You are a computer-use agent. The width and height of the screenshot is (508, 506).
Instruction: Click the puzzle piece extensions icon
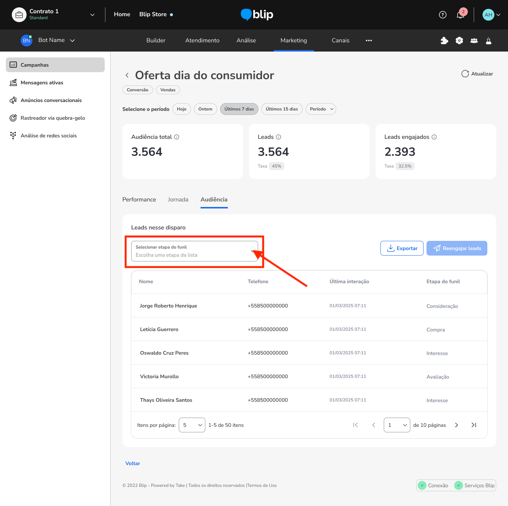click(x=444, y=41)
